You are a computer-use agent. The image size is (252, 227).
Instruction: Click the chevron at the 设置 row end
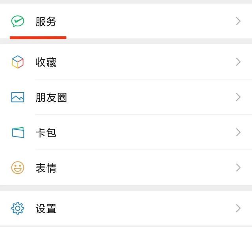(x=238, y=208)
